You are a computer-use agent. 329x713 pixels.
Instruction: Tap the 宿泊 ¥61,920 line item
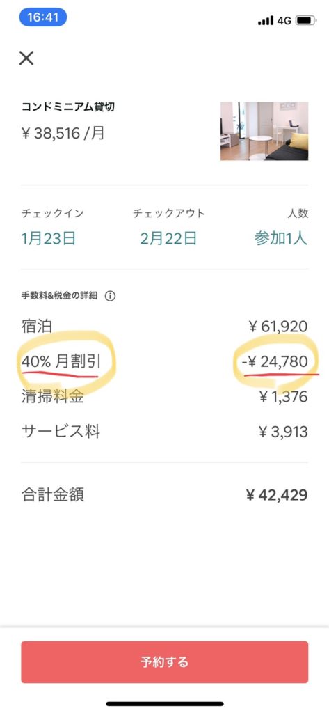pyautogui.click(x=164, y=326)
